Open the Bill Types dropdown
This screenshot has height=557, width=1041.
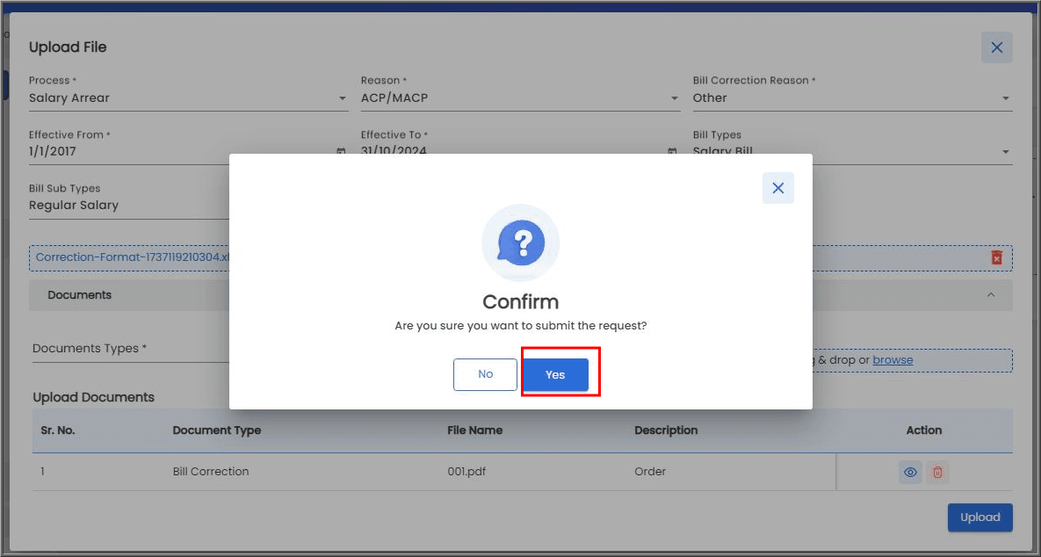click(x=1006, y=152)
